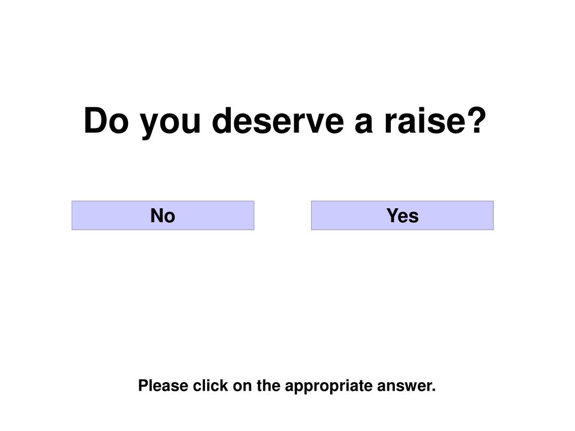The height and width of the screenshot is (431, 575).
Task: Select the "Do you deserve a raise?" heading
Action: point(285,121)
